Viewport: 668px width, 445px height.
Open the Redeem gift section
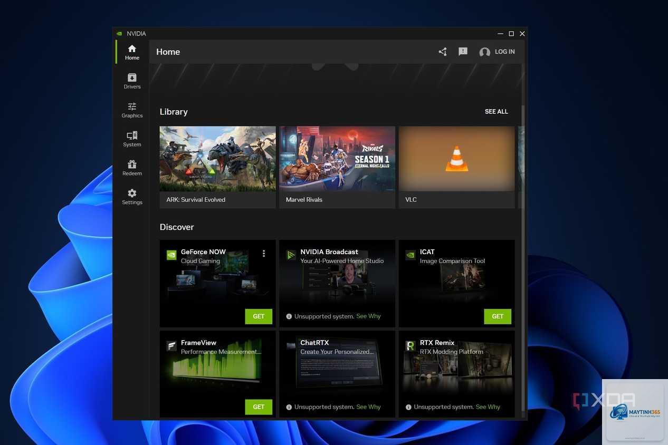point(132,168)
